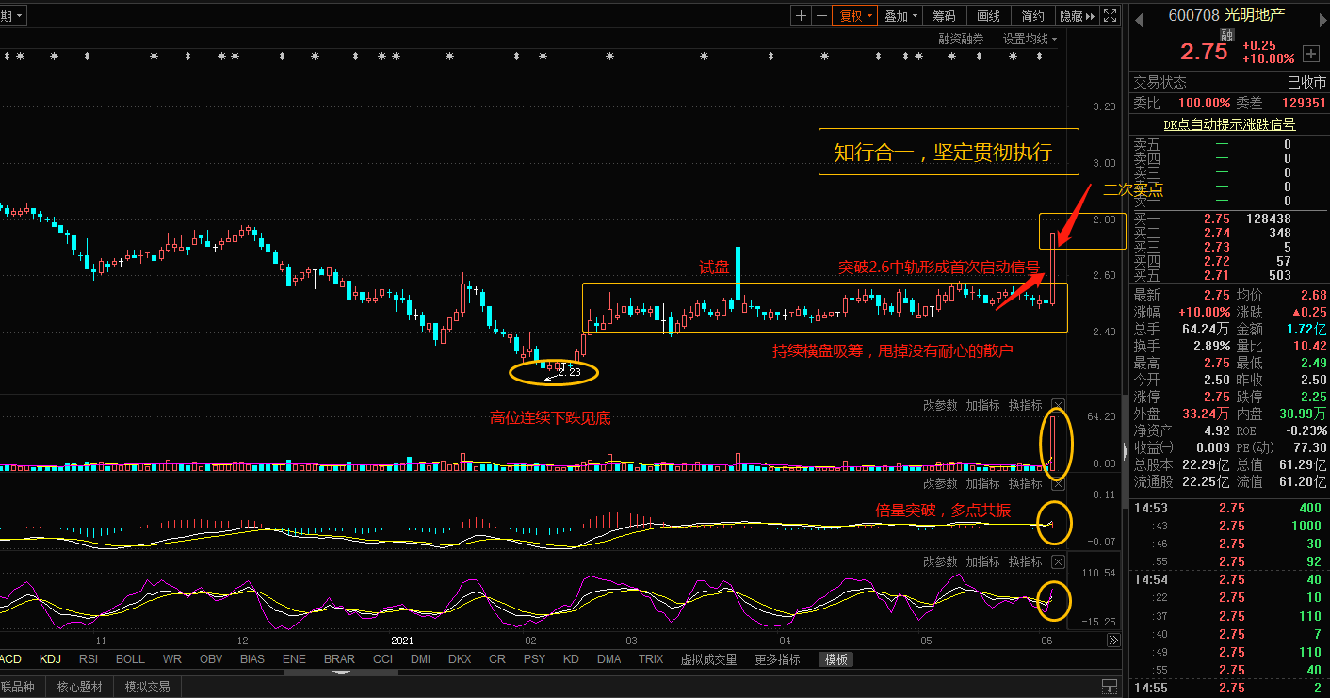Select the CR indicator tab
Viewport: 1330px width, 698px height.
pyautogui.click(x=497, y=659)
